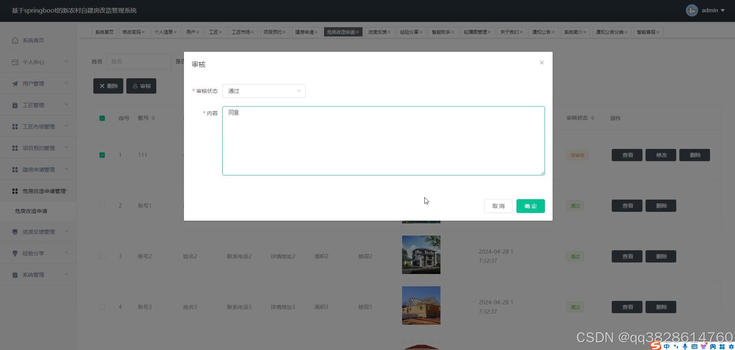Viewport: 735px width, 350px height.
Task: Open the construction photo thumbnail in 账号3 row
Action: click(x=421, y=305)
